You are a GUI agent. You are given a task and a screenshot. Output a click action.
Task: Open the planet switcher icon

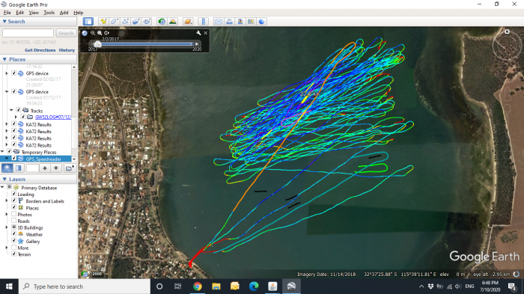[188, 22]
